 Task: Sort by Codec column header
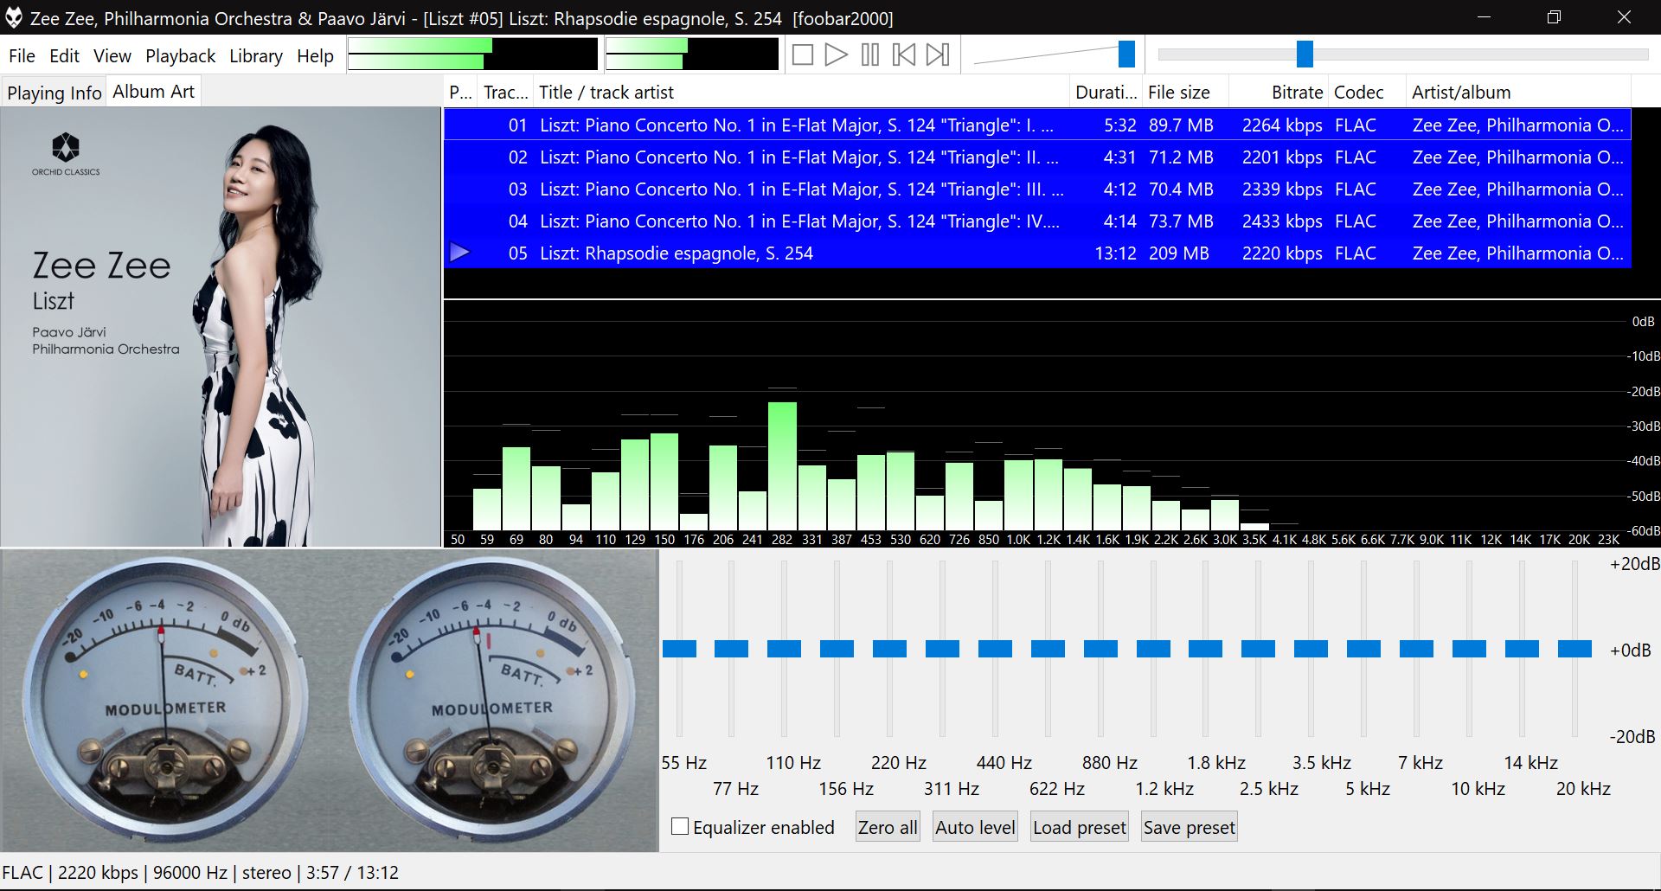[x=1367, y=93]
